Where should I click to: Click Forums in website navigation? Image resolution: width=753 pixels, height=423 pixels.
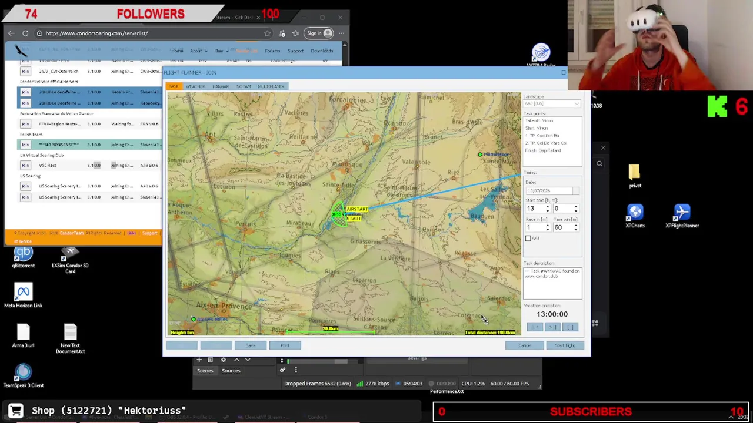272,51
